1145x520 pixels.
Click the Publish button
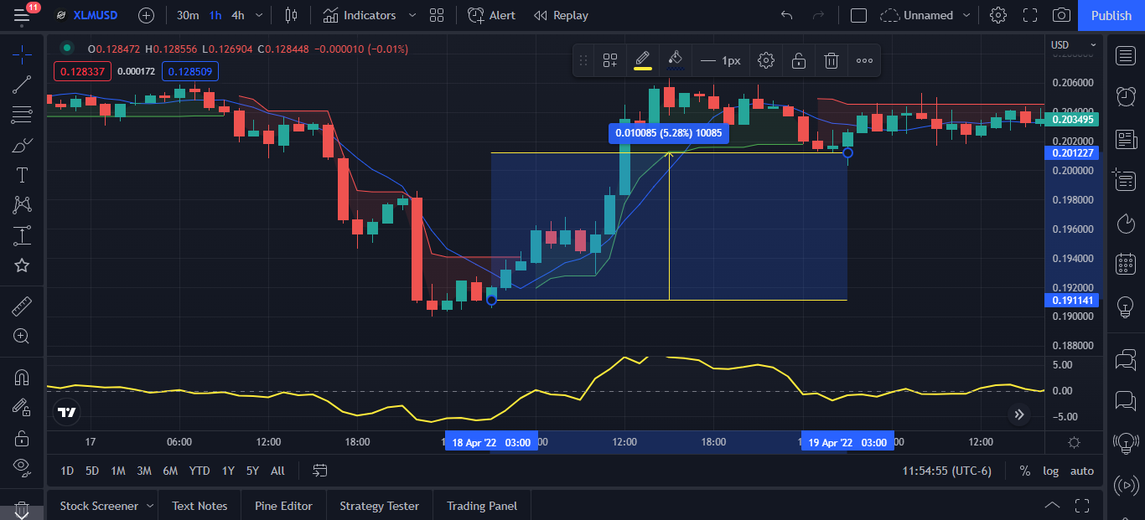click(1111, 15)
